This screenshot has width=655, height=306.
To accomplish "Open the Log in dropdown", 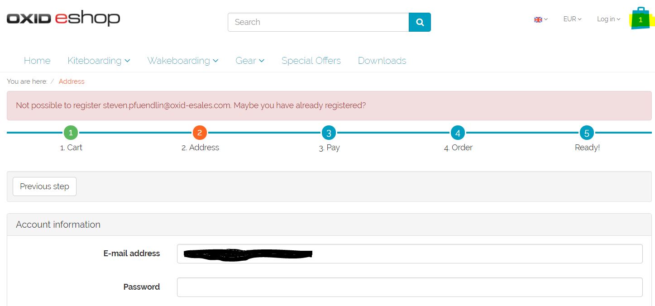I will pyautogui.click(x=608, y=19).
